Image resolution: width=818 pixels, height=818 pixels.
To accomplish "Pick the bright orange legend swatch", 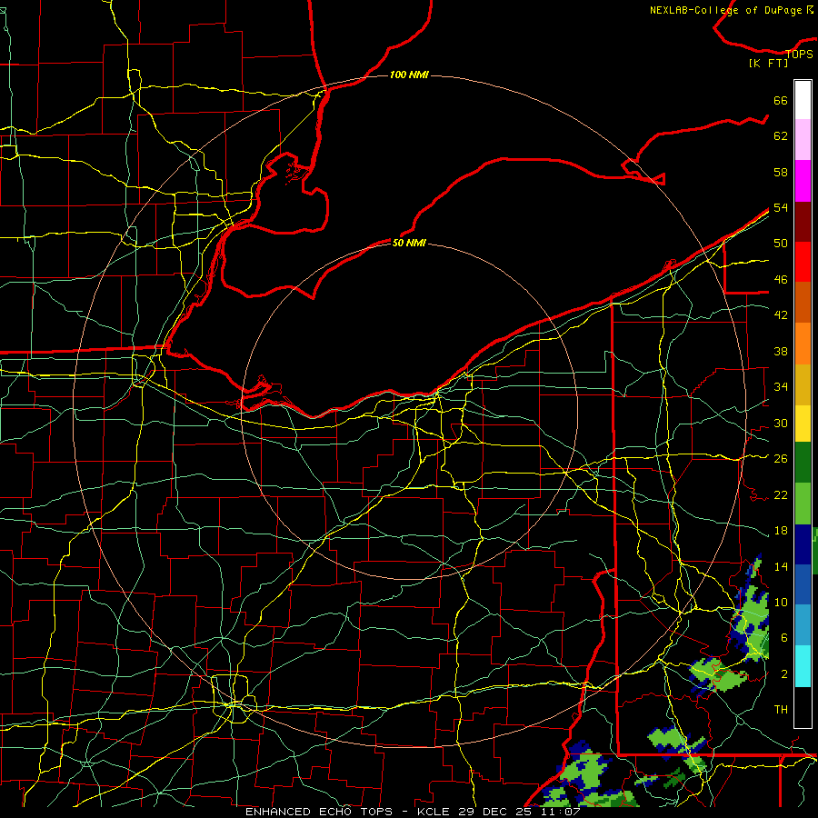I will tap(803, 344).
